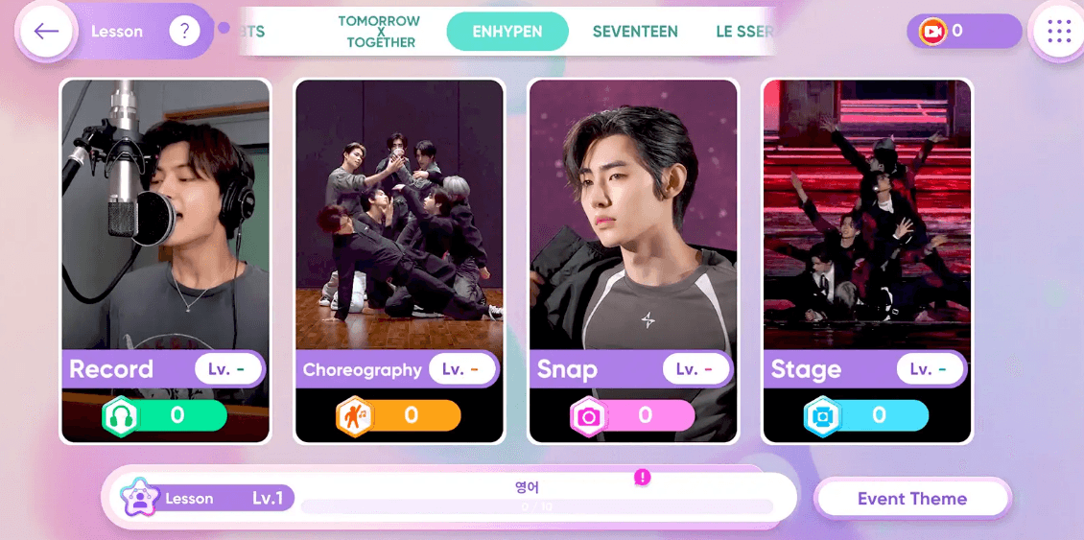Click the pink exclamation alert badge
This screenshot has width=1084, height=540.
click(x=642, y=477)
